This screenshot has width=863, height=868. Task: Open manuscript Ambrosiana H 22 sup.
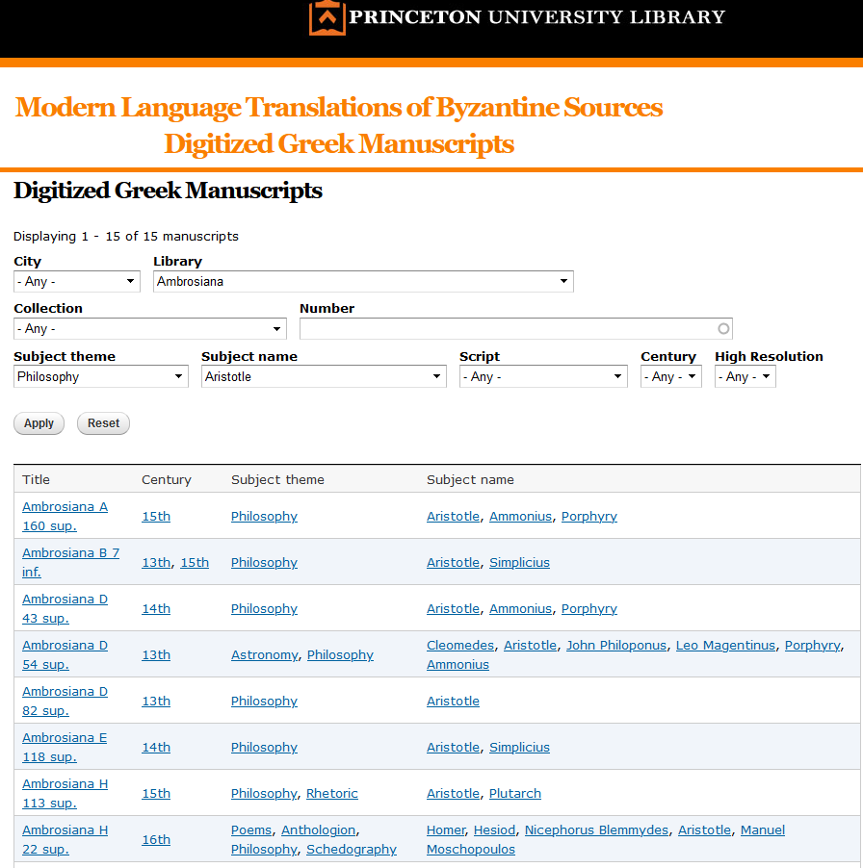[65, 839]
